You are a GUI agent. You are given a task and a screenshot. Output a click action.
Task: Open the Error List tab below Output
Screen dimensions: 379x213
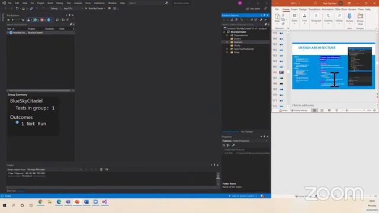pyautogui.click(x=11, y=191)
